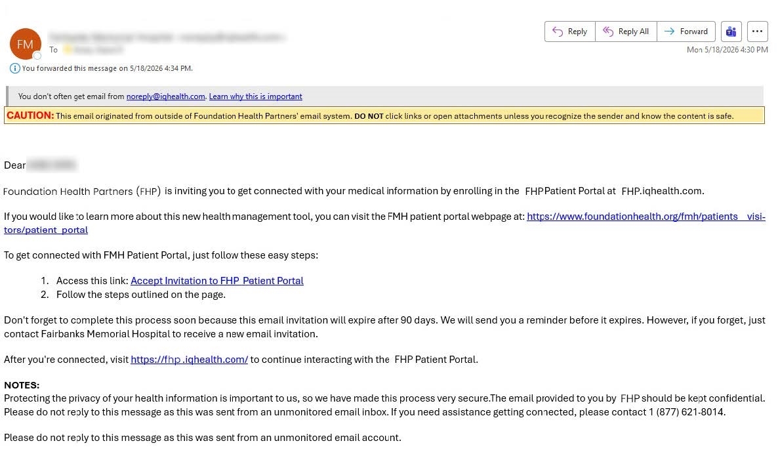The image size is (778, 460).
Task: Open Learn why this is important link
Action: (x=256, y=96)
